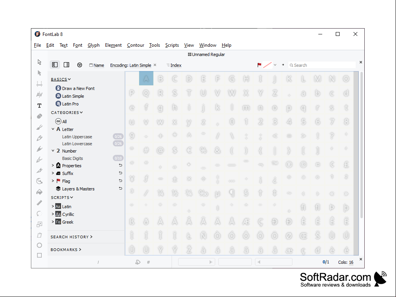Expand the Flag category
The height and width of the screenshot is (297, 396).
point(53,181)
